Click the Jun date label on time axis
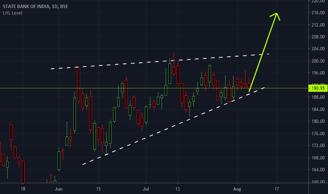Viewport: 328px width, 194px height. [58, 189]
